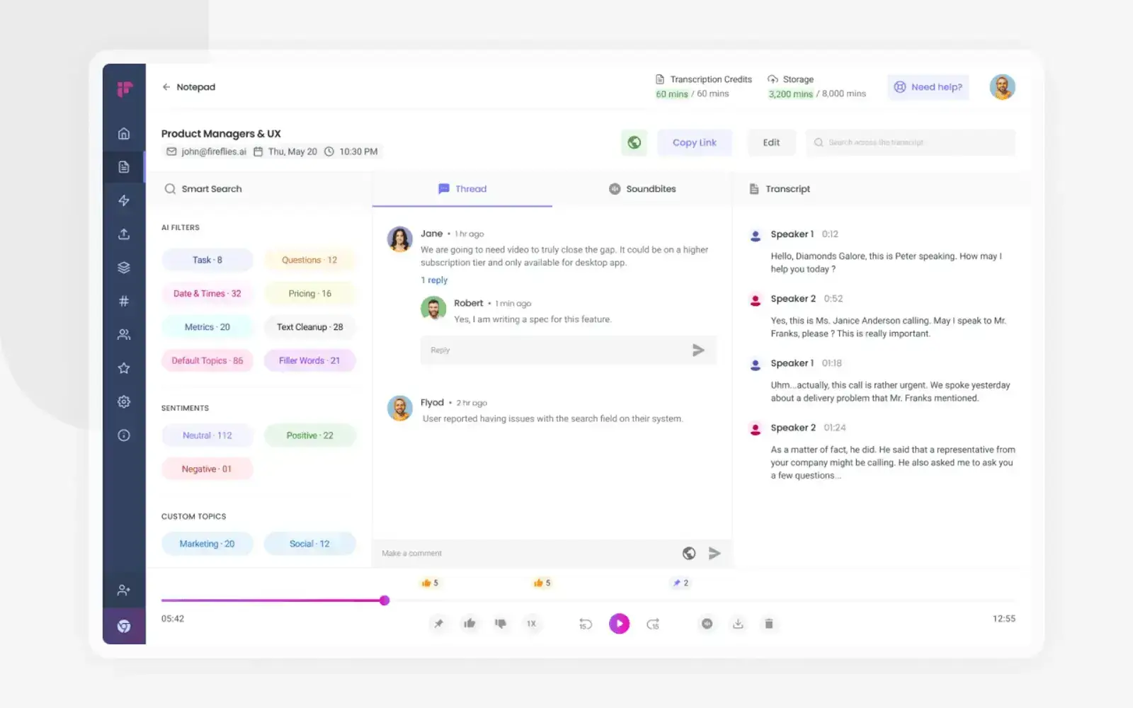Open the Notepad document icon in sidebar
The height and width of the screenshot is (708, 1133).
coord(124,167)
